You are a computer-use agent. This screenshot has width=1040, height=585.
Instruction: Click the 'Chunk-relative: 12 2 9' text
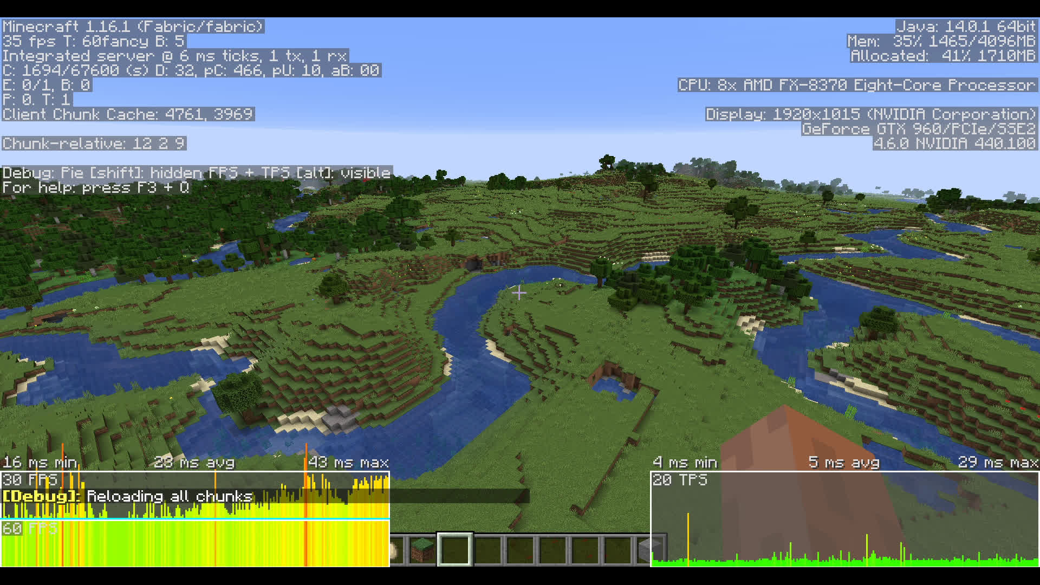point(94,144)
